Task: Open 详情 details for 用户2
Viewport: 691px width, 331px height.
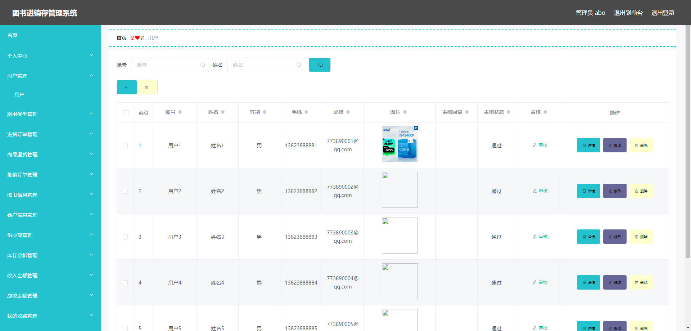Action: pos(588,191)
